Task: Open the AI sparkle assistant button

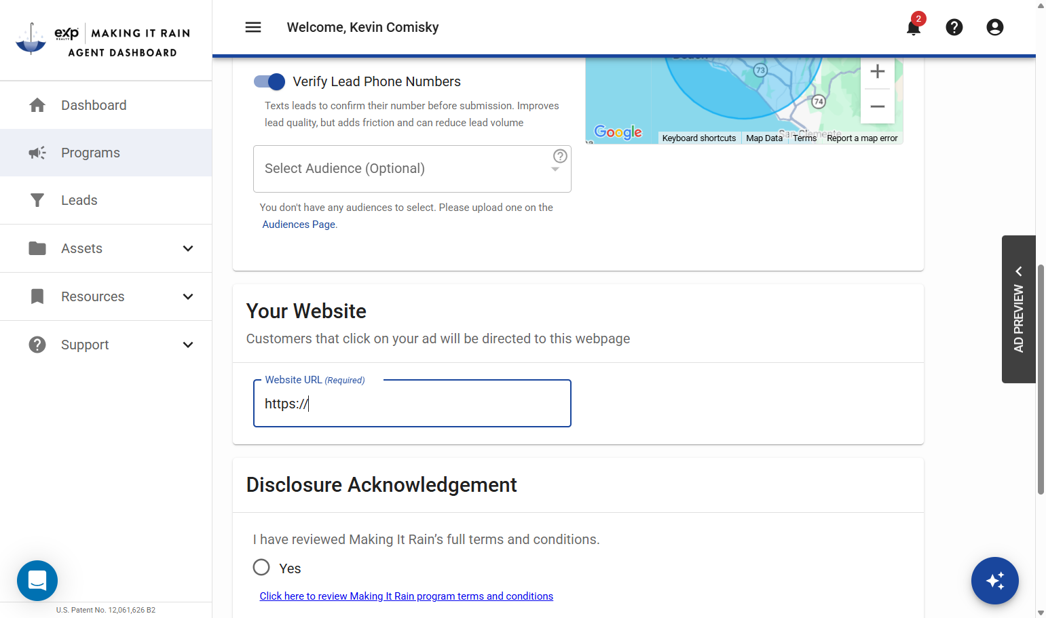Action: point(995,581)
